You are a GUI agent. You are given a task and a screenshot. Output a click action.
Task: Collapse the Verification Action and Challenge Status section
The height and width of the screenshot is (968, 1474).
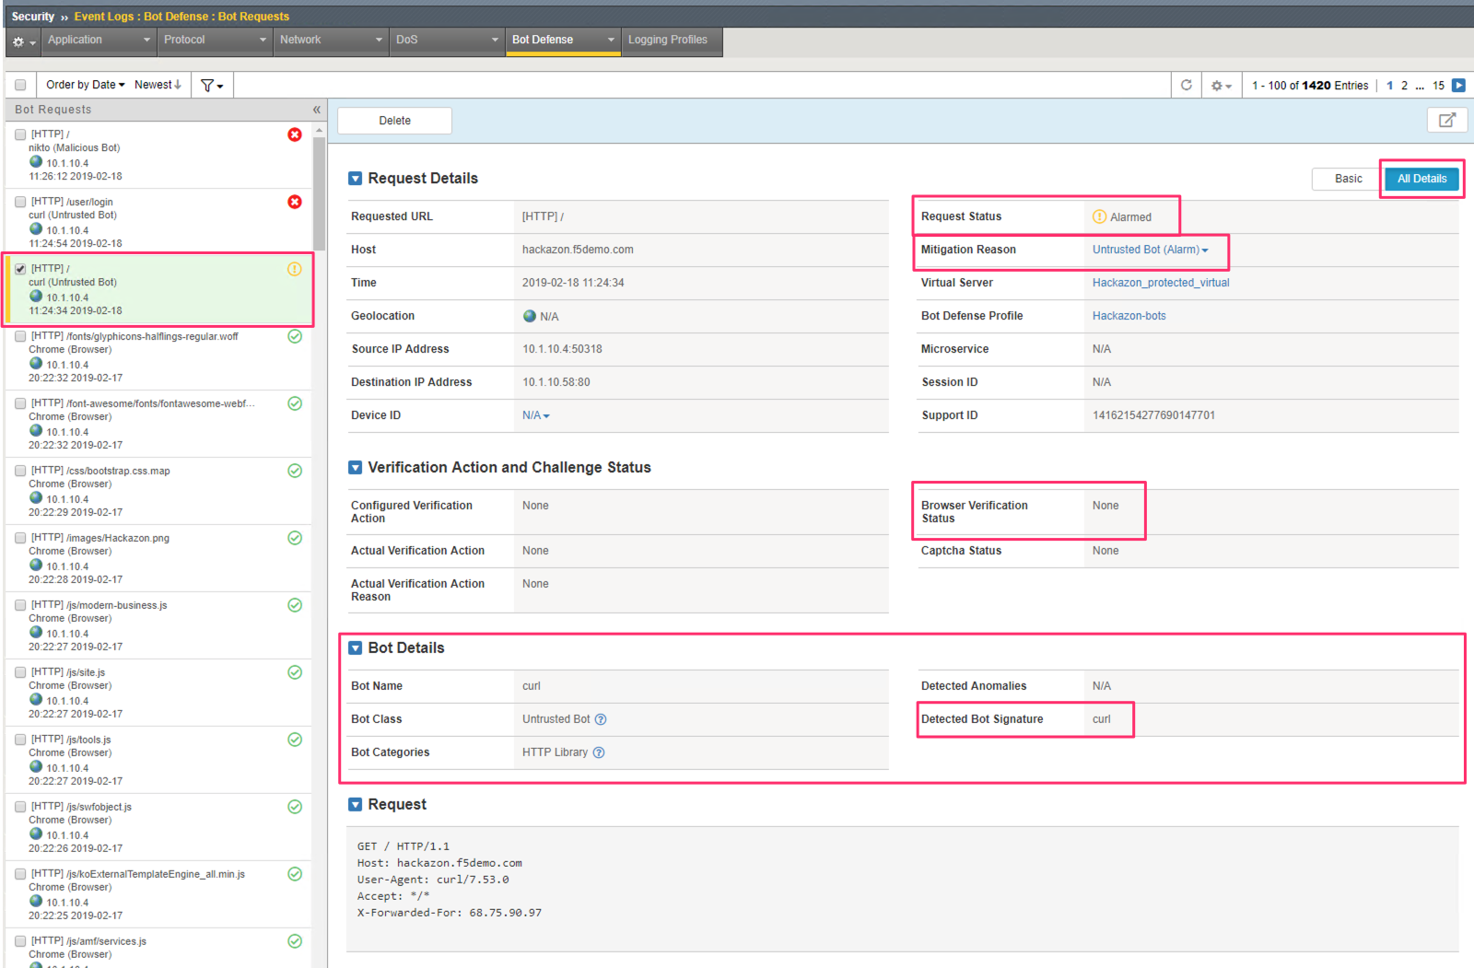tap(356, 468)
